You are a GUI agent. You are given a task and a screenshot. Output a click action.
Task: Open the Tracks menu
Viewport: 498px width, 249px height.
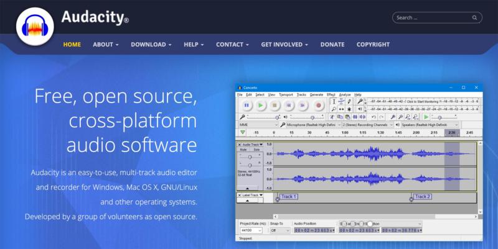click(301, 95)
